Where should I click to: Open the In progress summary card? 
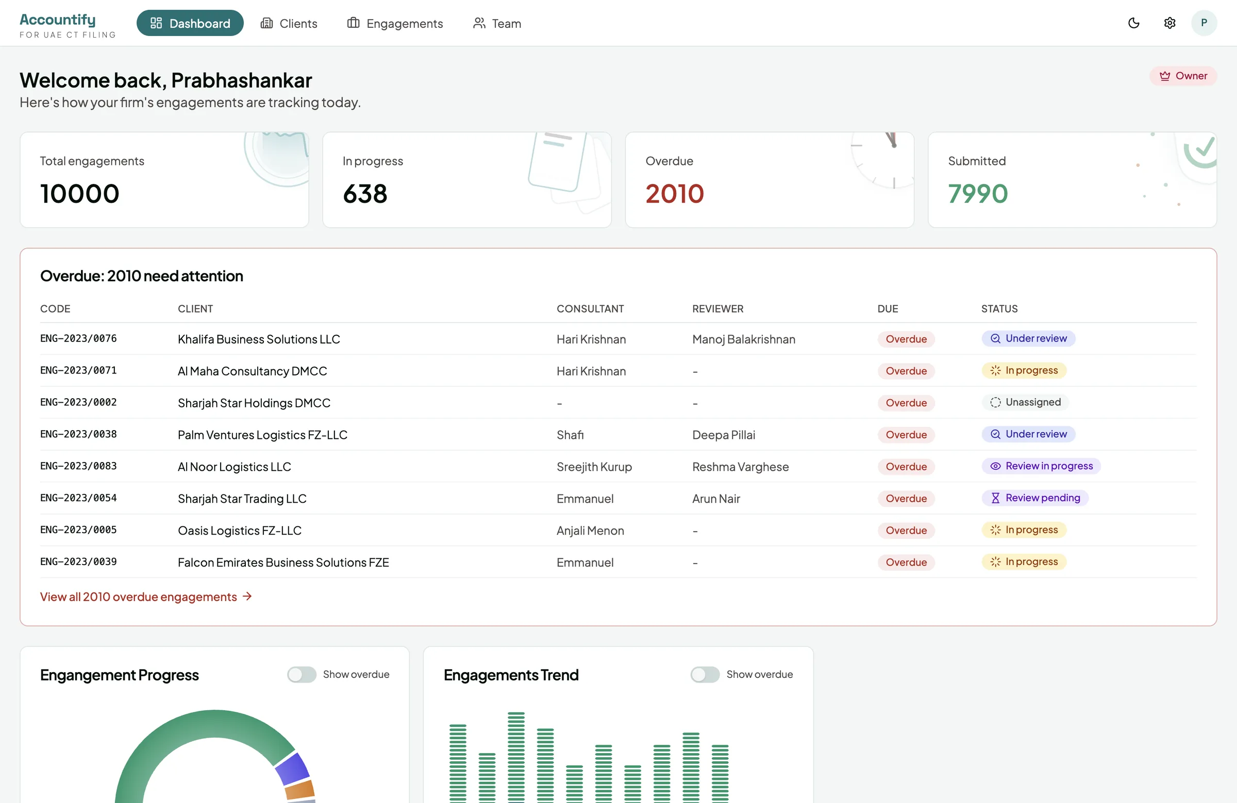coord(467,180)
